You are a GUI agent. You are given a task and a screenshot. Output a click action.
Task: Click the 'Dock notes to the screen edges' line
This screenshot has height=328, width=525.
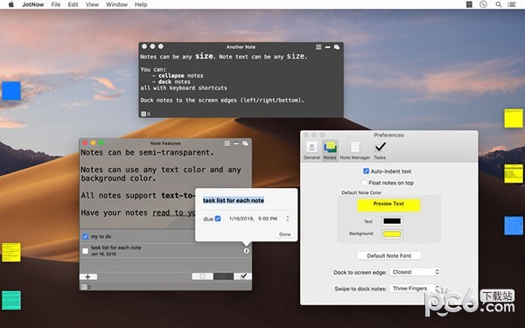tap(222, 100)
